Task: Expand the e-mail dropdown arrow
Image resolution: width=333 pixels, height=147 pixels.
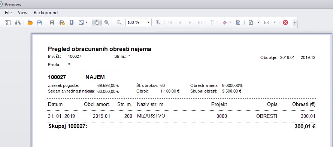Action: (x=275, y=22)
